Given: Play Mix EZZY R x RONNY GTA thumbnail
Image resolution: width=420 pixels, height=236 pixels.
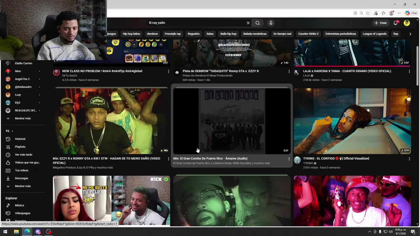Looking at the screenshot, I should click(111, 121).
